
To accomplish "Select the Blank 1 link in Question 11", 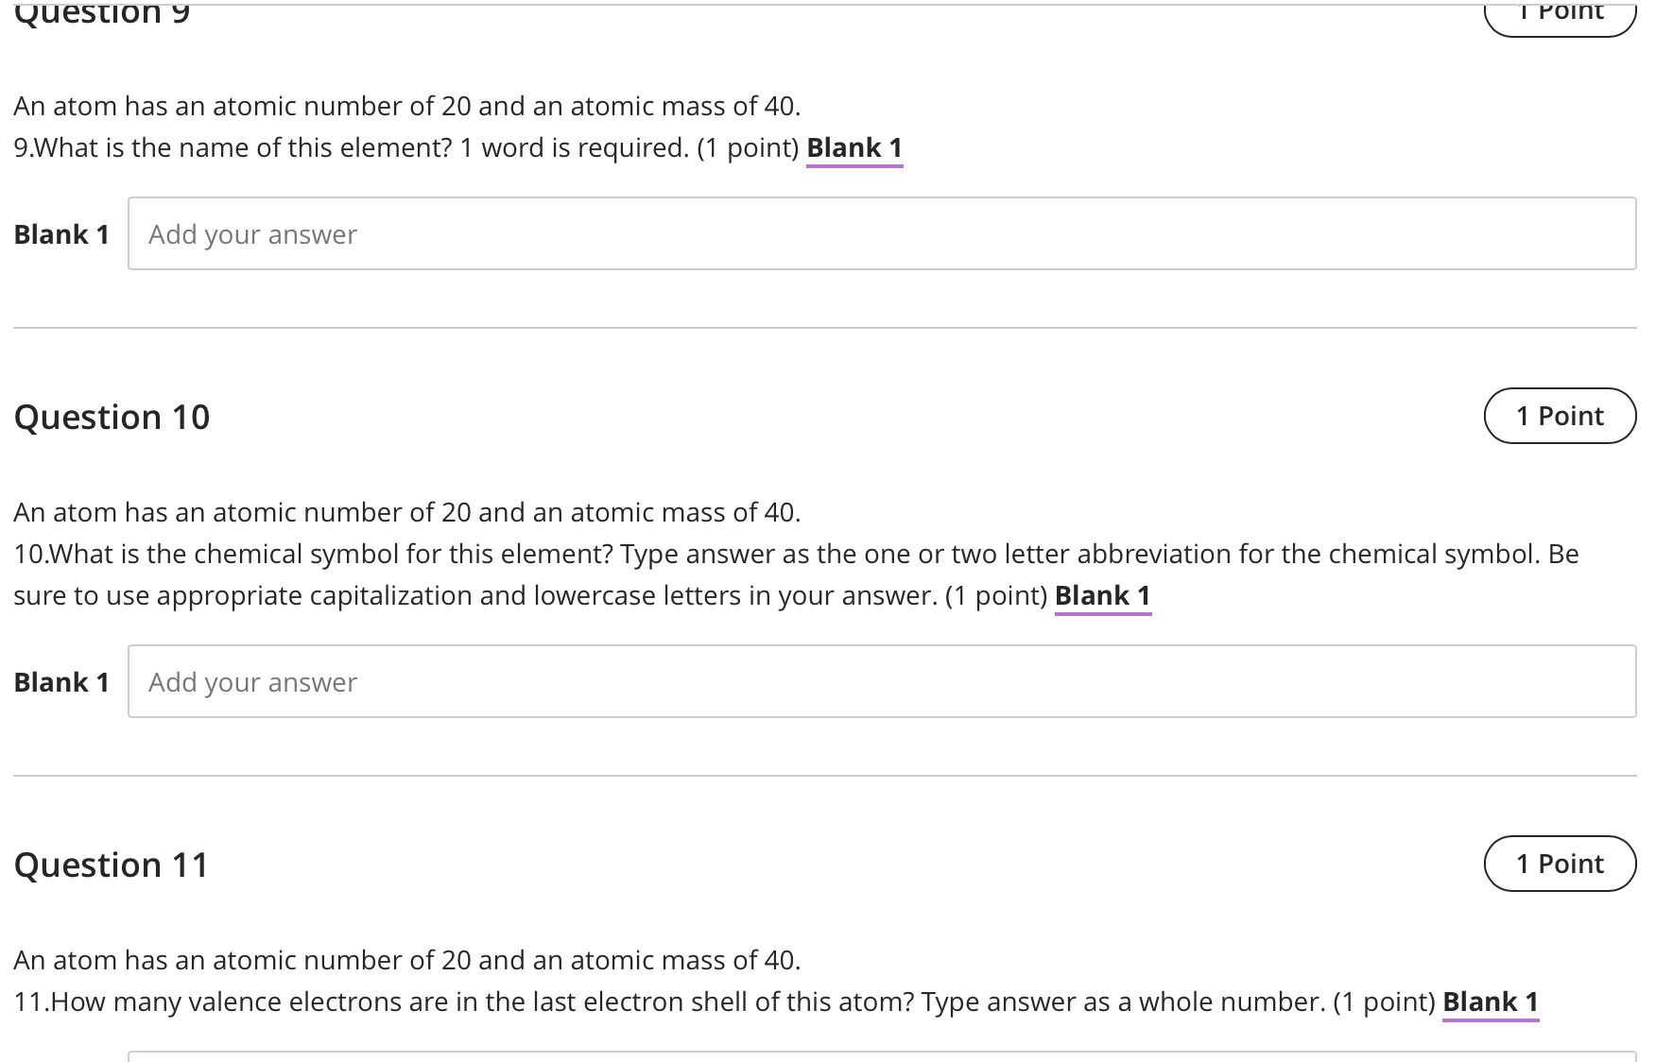I will (x=1490, y=1002).
